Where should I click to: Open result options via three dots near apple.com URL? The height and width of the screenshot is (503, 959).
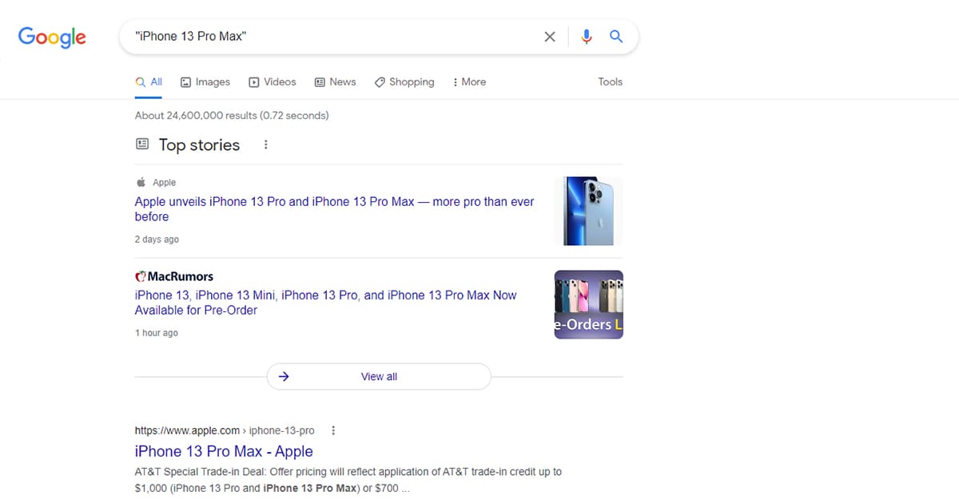[x=333, y=430]
